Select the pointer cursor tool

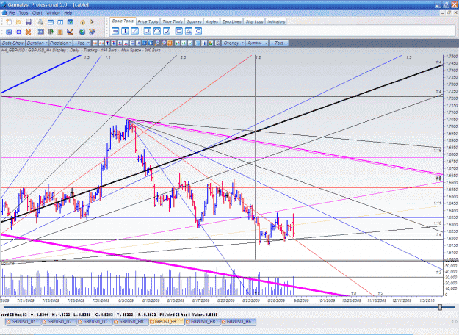click(x=93, y=22)
